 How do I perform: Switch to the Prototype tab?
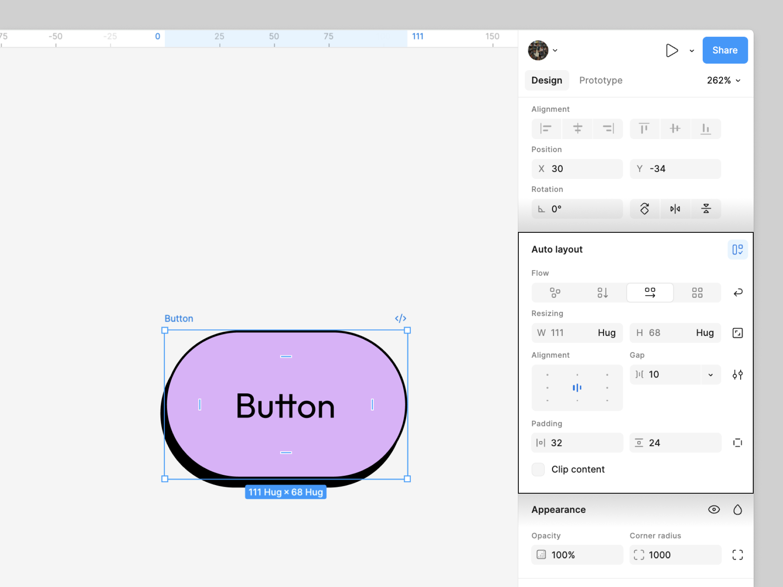click(601, 80)
